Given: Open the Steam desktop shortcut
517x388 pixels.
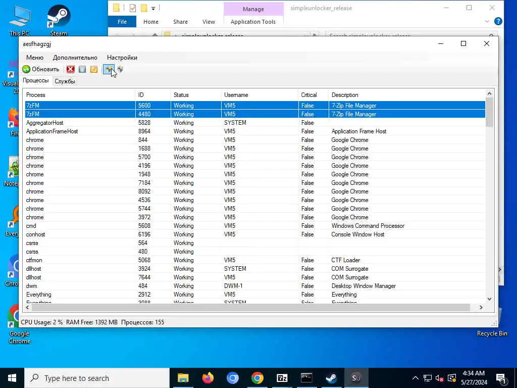Looking at the screenshot, I should pos(59,20).
